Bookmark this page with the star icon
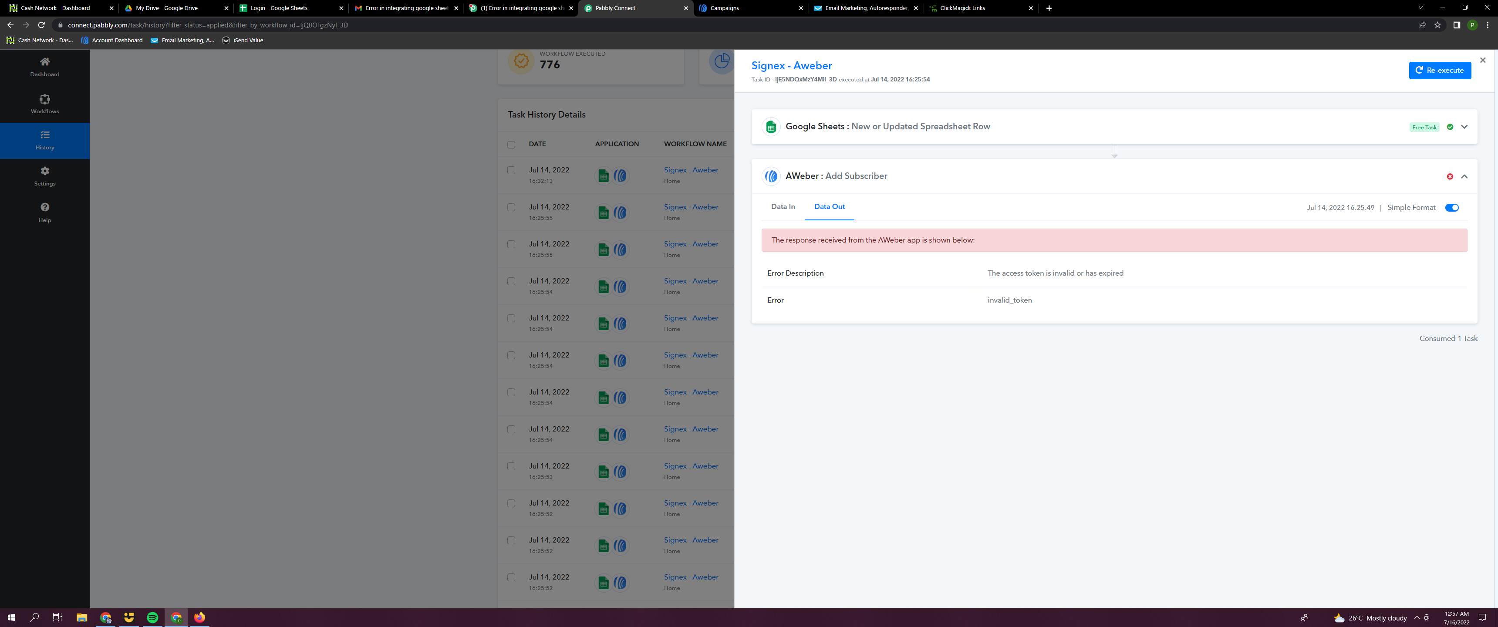Viewport: 1498px width, 627px height. pyautogui.click(x=1437, y=25)
